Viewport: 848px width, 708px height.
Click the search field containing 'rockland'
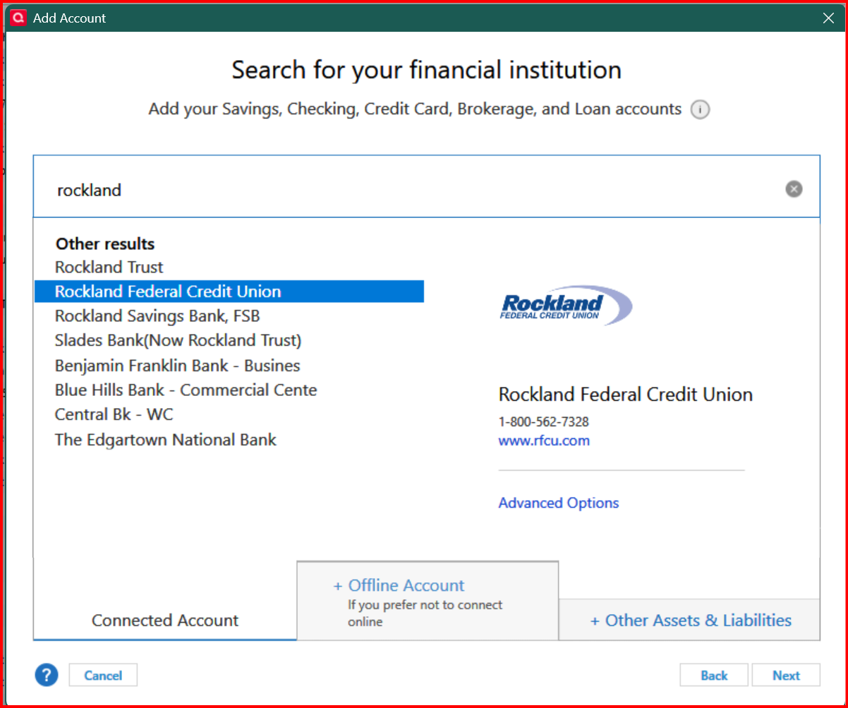[426, 186]
